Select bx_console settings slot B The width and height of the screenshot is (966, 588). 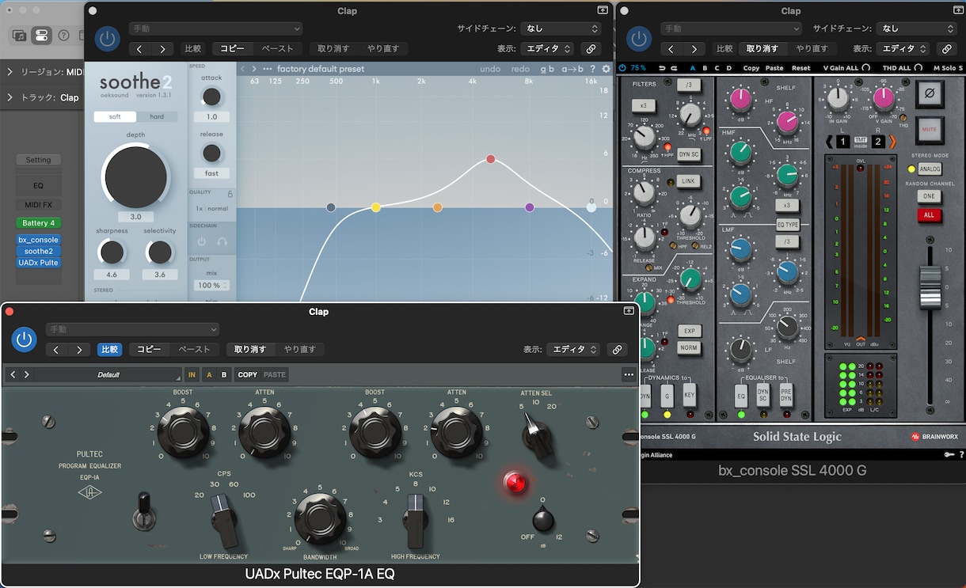click(x=705, y=68)
